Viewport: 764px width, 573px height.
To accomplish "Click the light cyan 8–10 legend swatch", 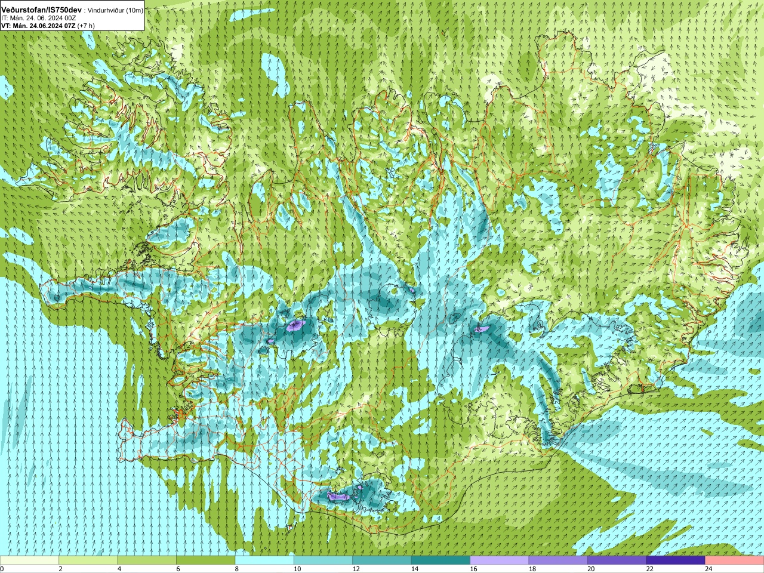I will (x=264, y=560).
